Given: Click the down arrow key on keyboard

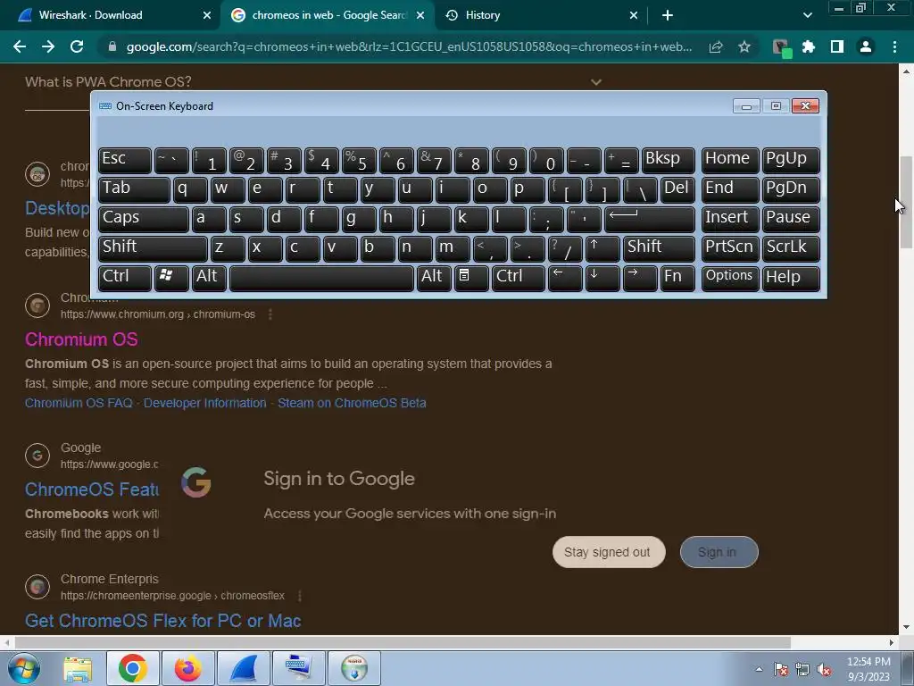Looking at the screenshot, I should click(602, 278).
